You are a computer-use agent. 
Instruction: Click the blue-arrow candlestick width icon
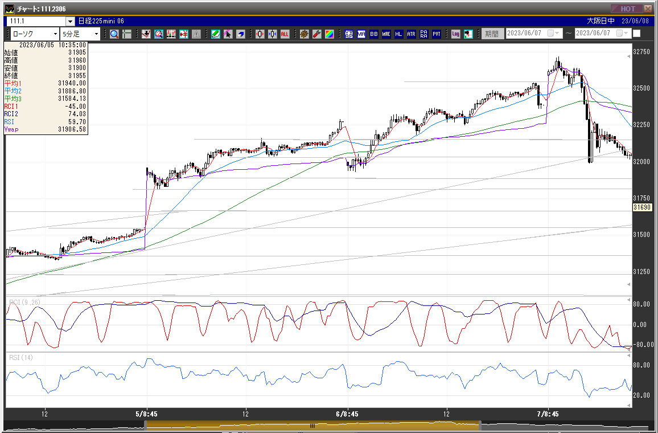(272, 34)
